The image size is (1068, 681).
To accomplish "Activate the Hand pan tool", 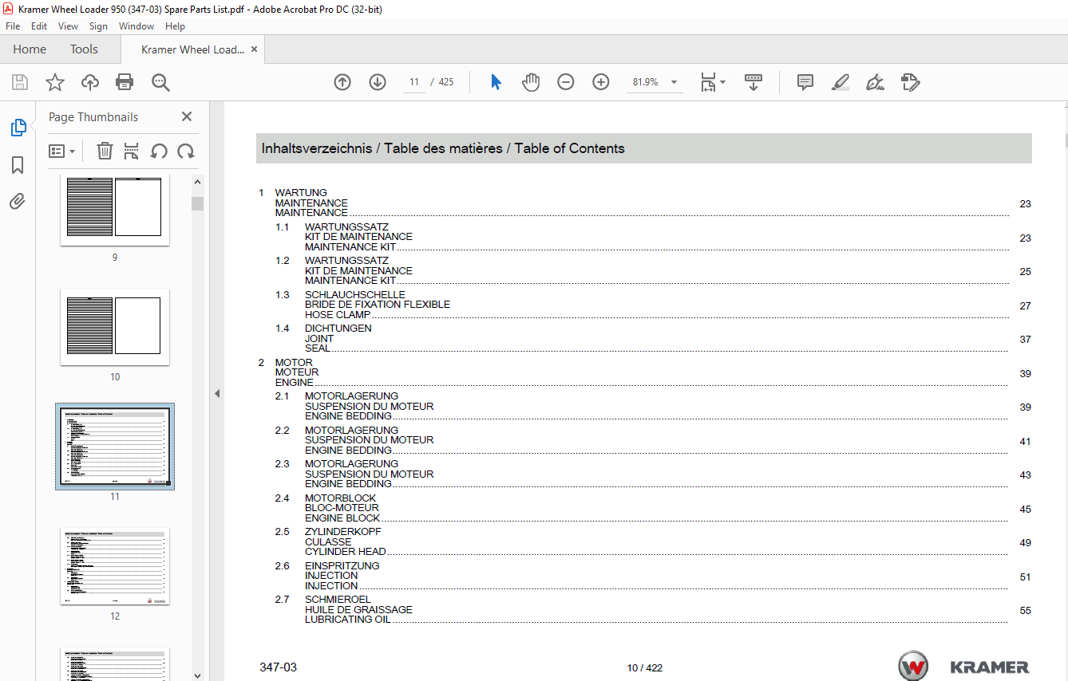I will (531, 82).
